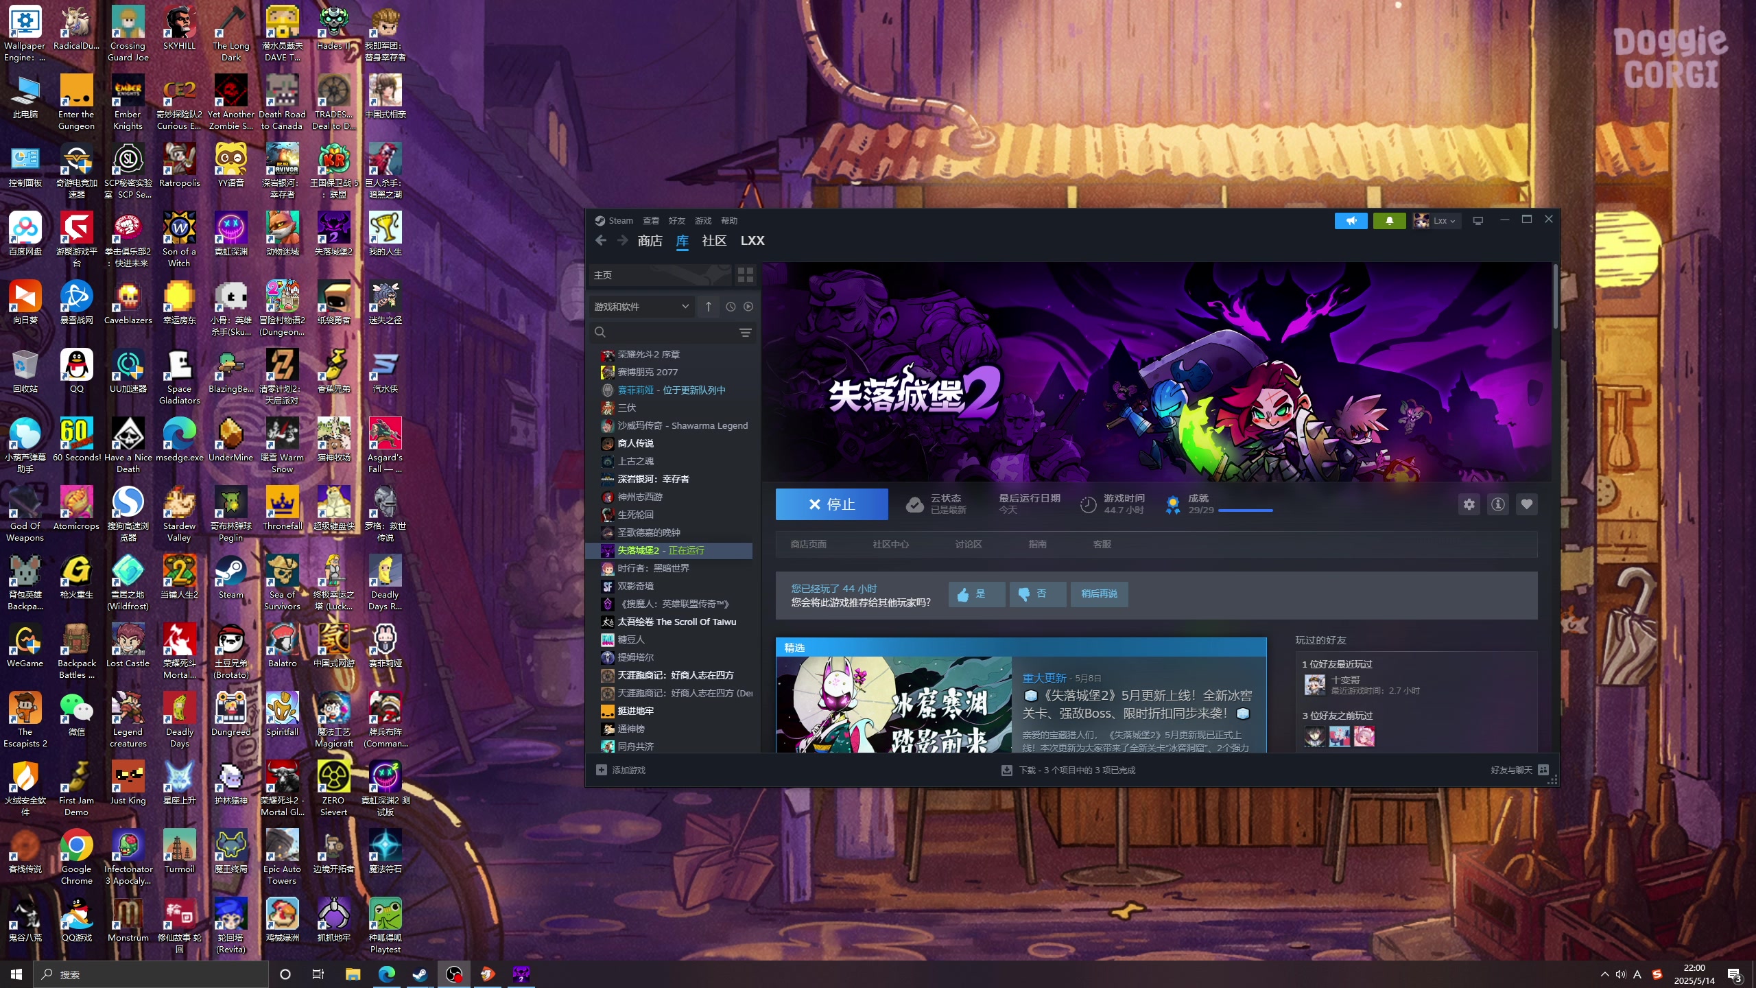Toggle the library collections grid view icon
The image size is (1756, 988).
pos(745,275)
